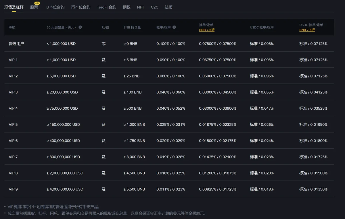The image size is (345, 219).
Task: Click volume cell ≥ 1,000,000 USD
Action: coord(61,60)
